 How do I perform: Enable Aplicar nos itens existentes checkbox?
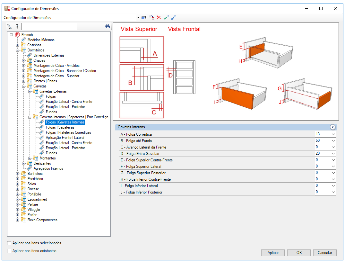(9, 251)
